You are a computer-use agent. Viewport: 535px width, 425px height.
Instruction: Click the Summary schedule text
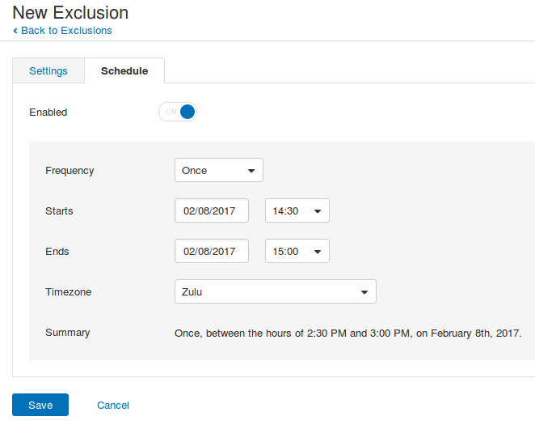pos(348,333)
